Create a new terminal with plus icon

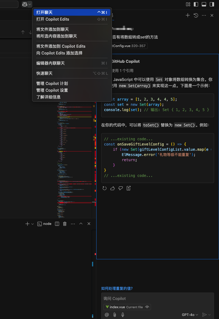(27, 224)
